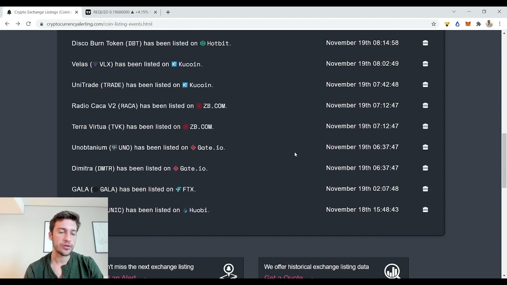Open Gate.io link in Unobtanium row
The image size is (507, 285).
[x=211, y=147]
